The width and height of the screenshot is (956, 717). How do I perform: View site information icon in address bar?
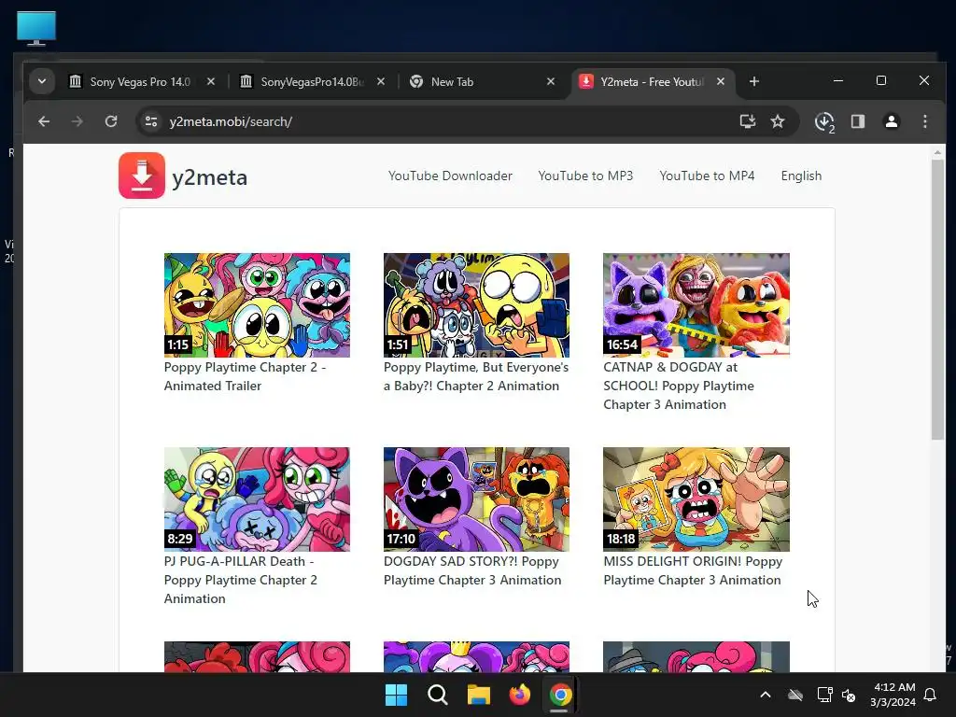[150, 121]
